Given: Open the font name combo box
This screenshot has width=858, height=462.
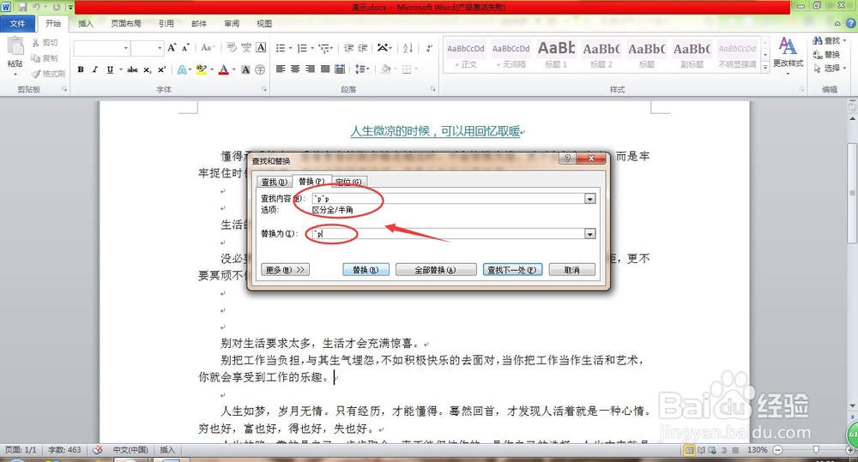Looking at the screenshot, I should click(102, 48).
